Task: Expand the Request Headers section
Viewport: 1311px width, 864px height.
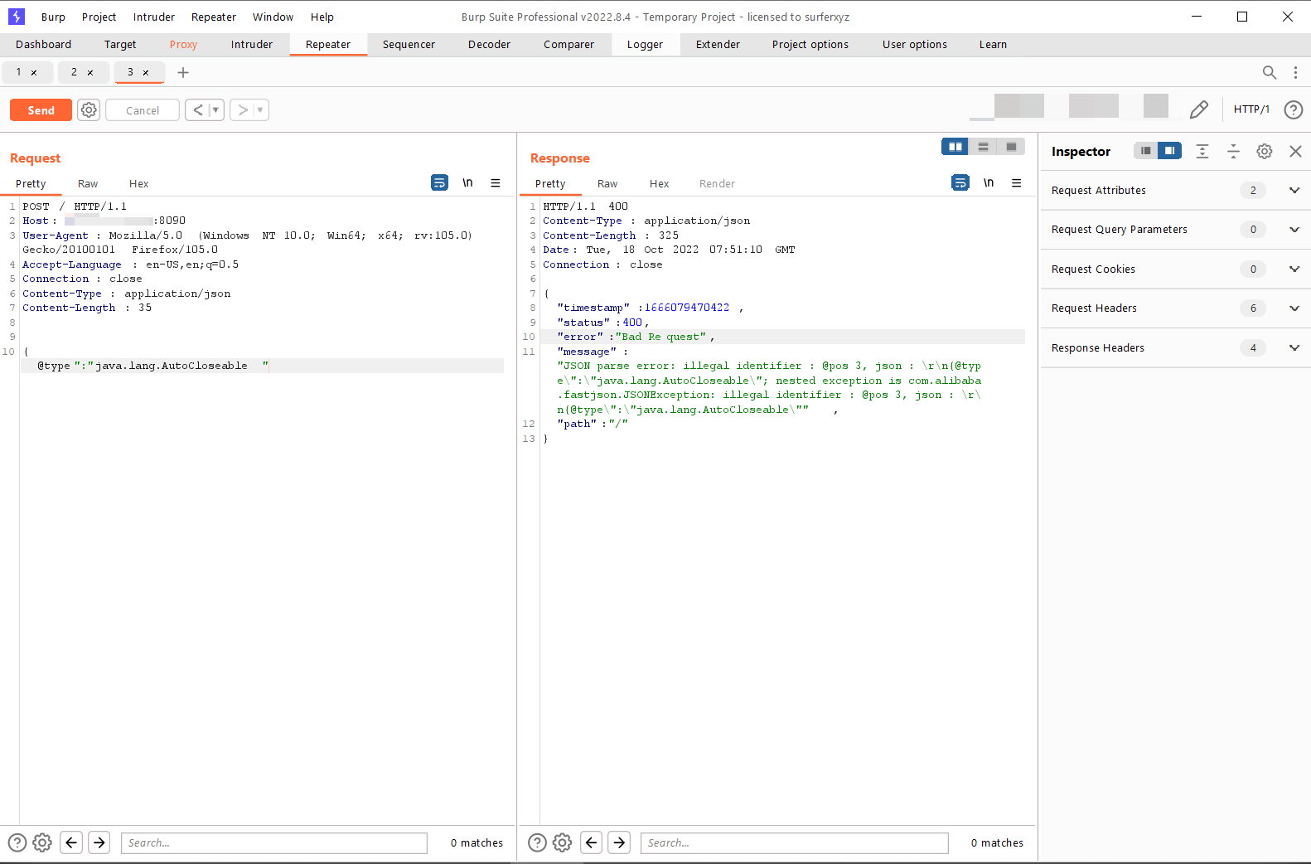Action: click(x=1294, y=308)
